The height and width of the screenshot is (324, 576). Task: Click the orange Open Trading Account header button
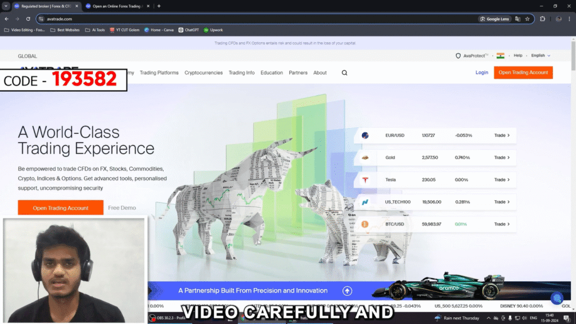[523, 73]
